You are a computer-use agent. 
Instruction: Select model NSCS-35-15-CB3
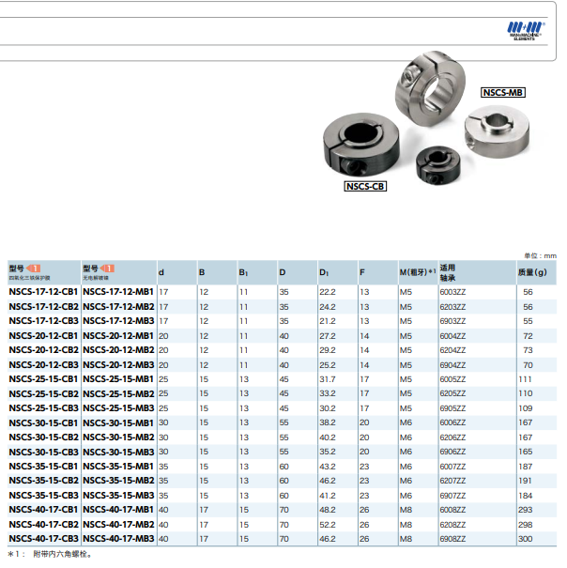[x=43, y=495]
